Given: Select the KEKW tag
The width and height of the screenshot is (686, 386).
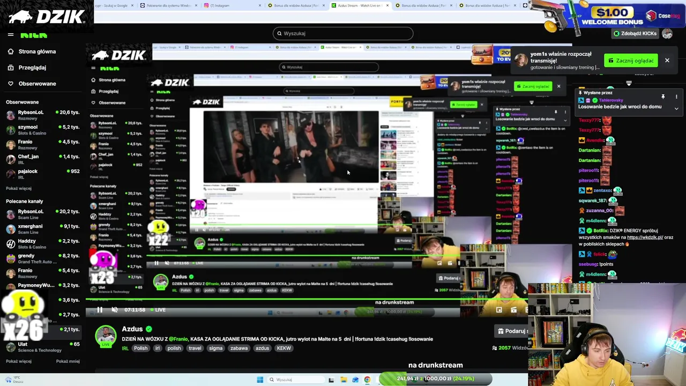Looking at the screenshot, I should [284, 348].
